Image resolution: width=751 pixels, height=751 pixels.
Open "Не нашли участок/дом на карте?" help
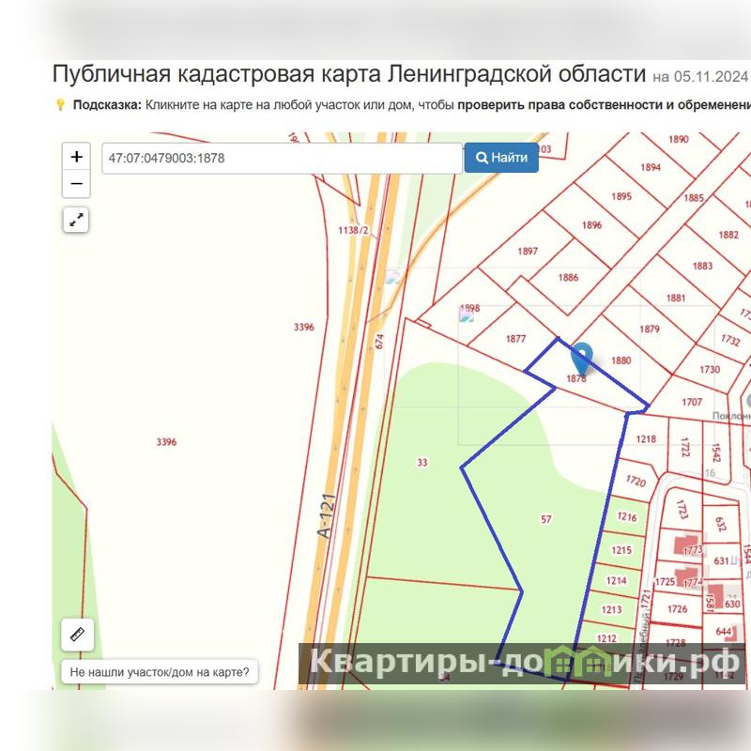coord(160,672)
